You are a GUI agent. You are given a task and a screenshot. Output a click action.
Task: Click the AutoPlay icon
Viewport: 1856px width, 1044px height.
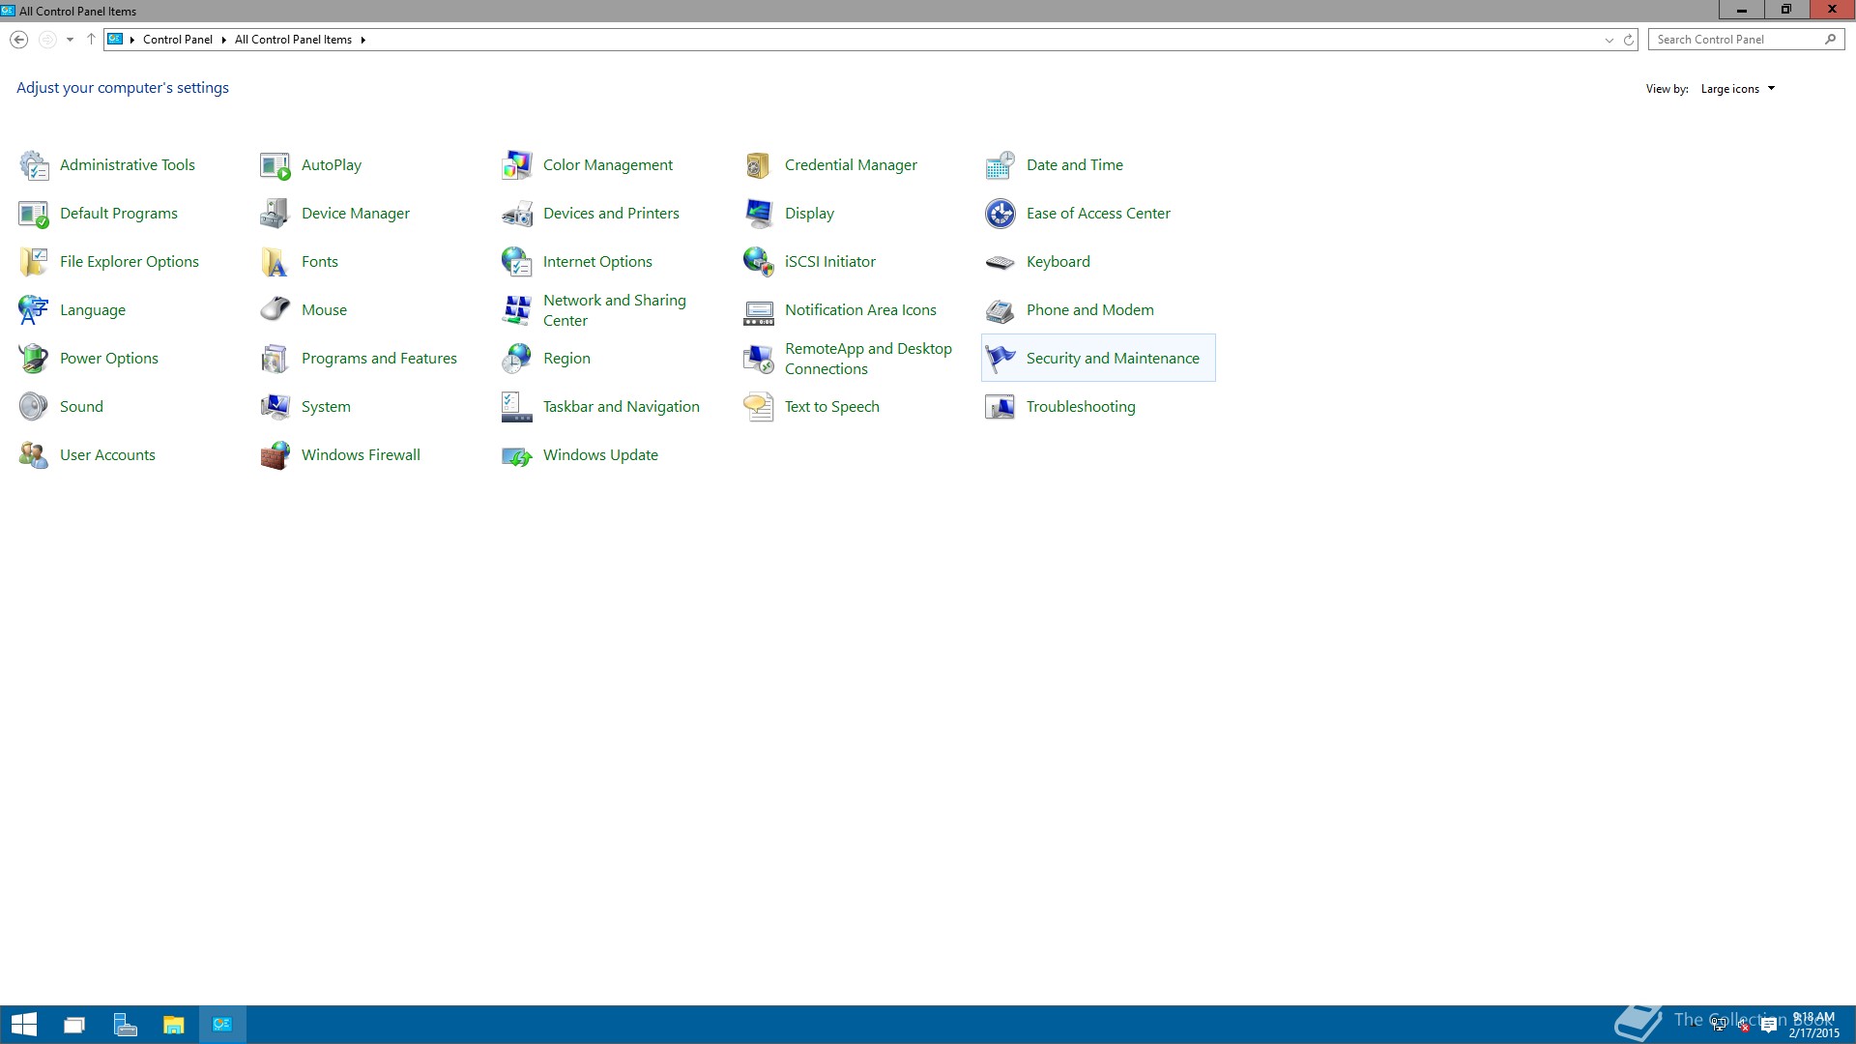coord(275,165)
